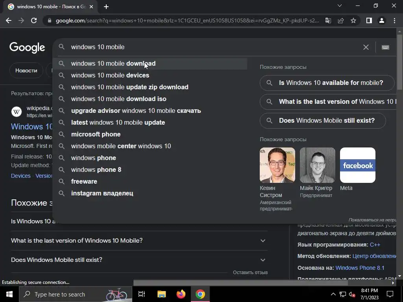Close the windows 10 mobile tab

(x=91, y=7)
